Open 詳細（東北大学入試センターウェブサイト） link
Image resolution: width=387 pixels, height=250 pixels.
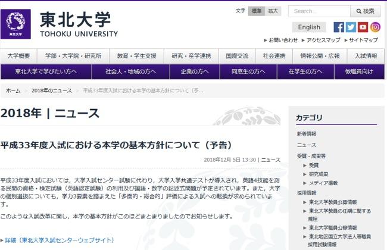(x=60, y=240)
